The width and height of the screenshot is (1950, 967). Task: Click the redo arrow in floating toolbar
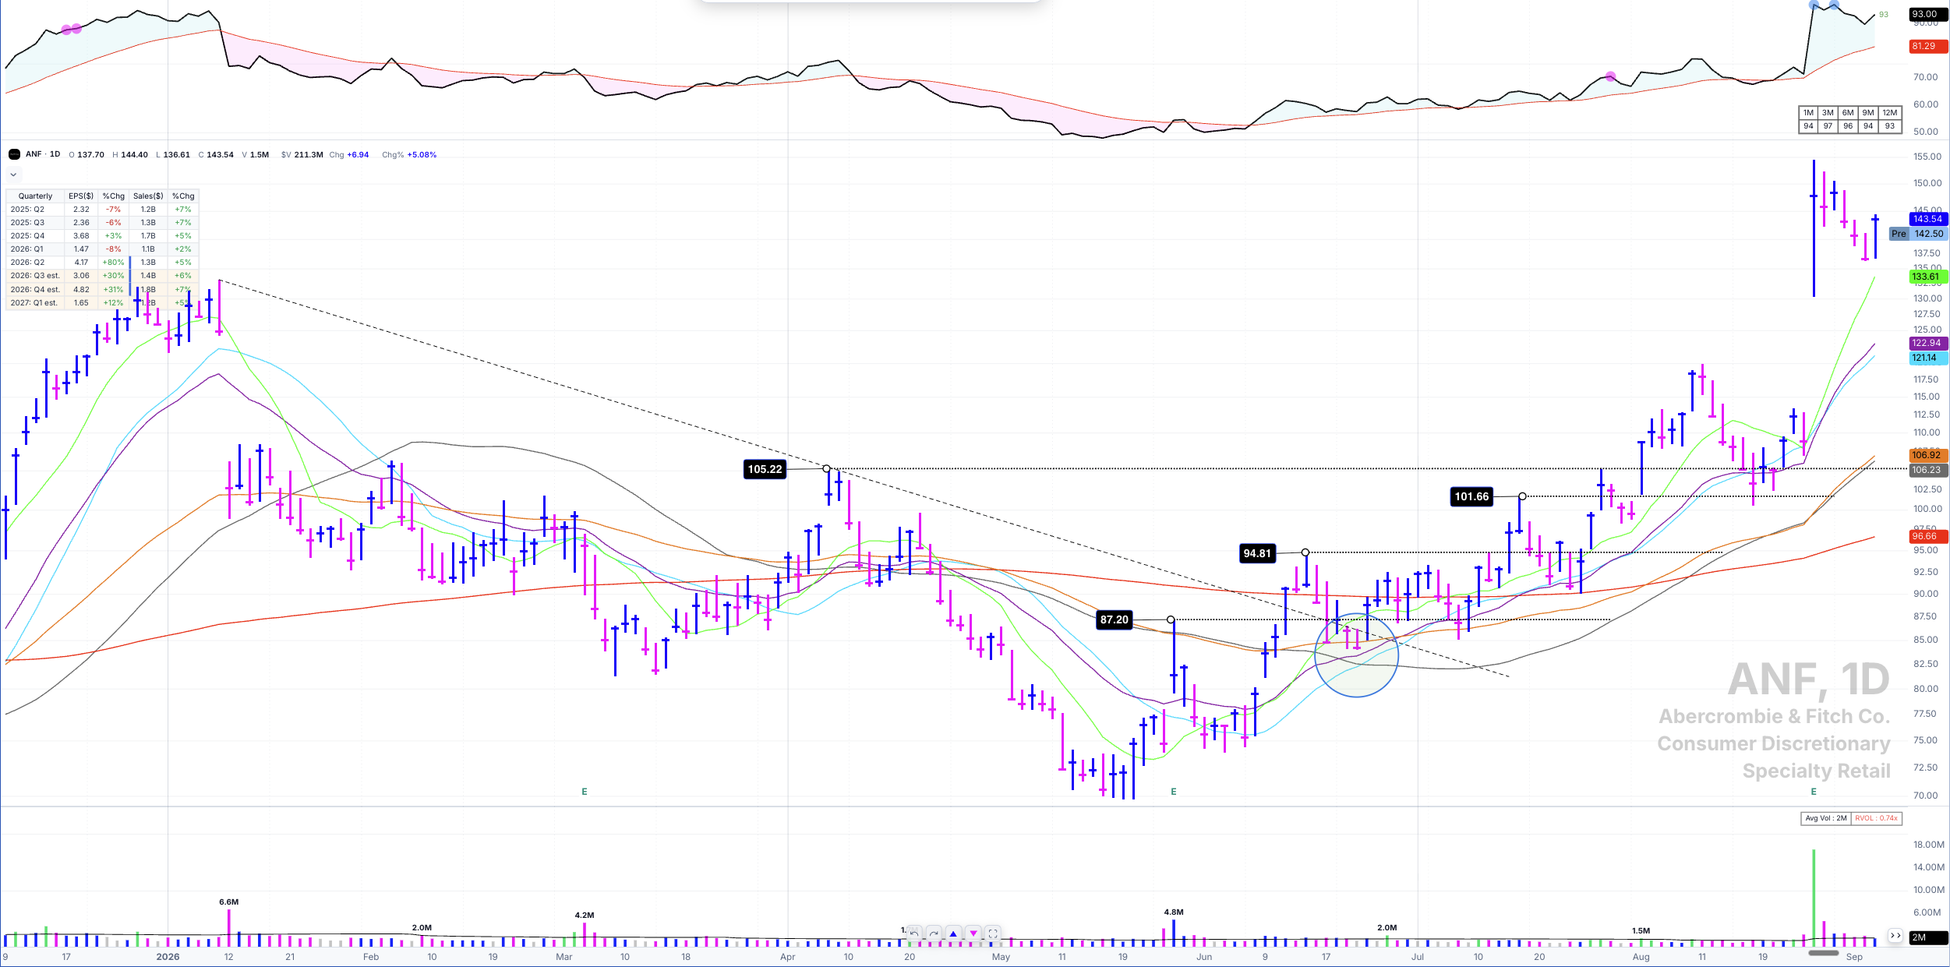(x=934, y=933)
